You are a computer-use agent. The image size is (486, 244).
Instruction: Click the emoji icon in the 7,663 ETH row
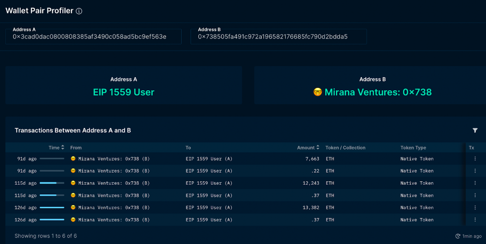(x=73, y=159)
